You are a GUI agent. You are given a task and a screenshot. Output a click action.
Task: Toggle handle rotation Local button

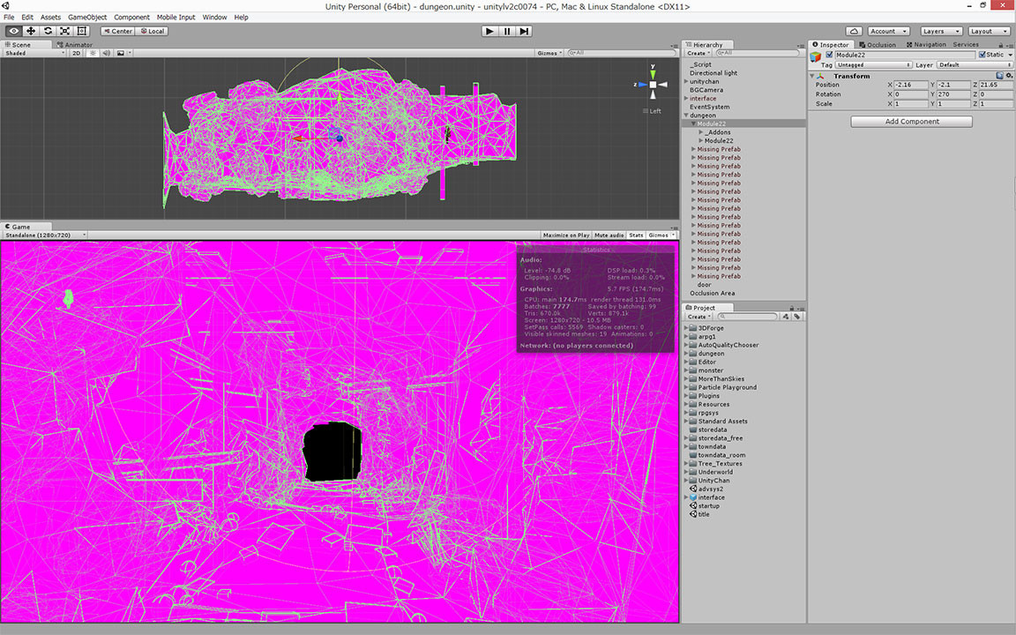[x=153, y=31]
